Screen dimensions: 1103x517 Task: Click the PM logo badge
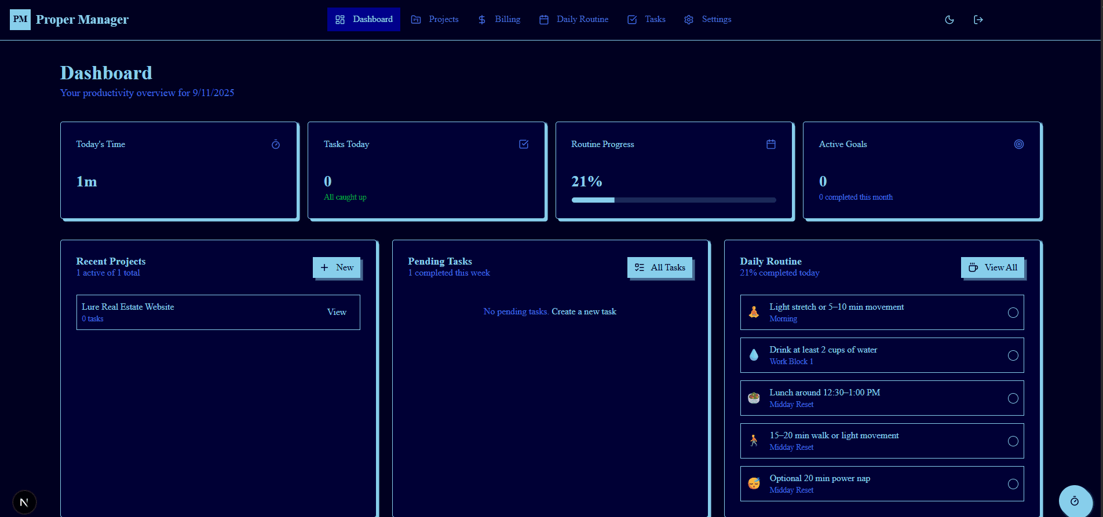(20, 20)
